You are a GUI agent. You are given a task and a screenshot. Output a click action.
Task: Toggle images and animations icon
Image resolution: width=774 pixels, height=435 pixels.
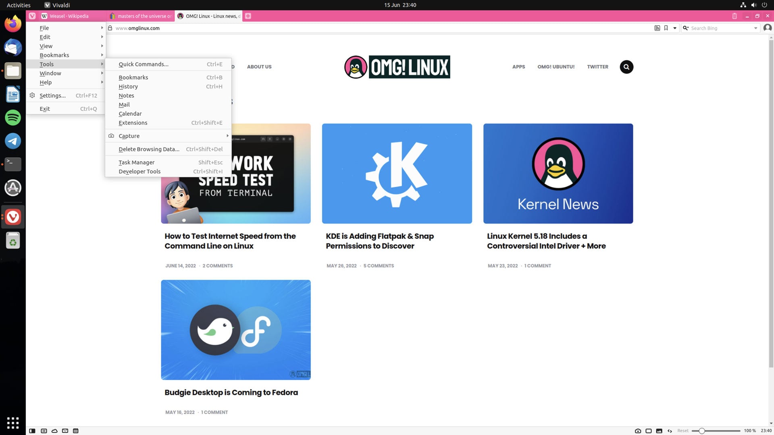[x=659, y=431]
